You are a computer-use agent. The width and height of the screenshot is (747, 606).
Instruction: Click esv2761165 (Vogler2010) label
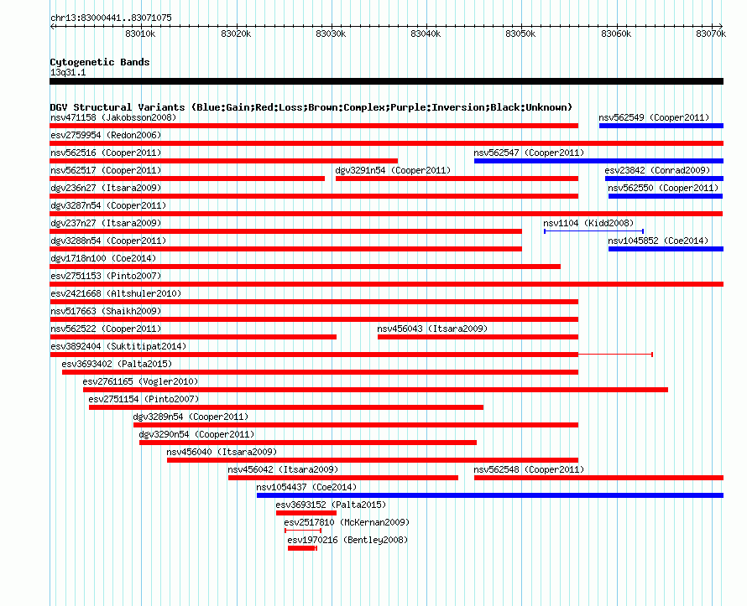pyautogui.click(x=140, y=381)
